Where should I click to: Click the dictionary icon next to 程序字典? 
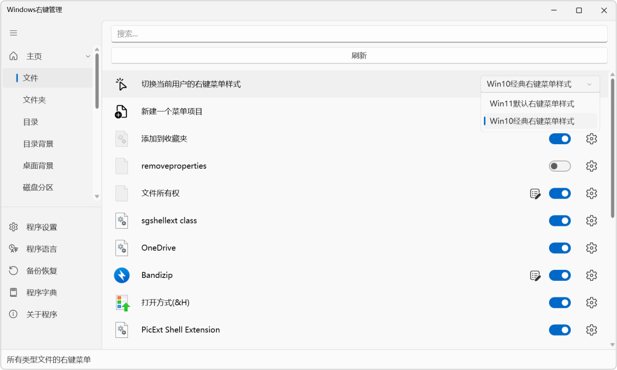click(13, 292)
